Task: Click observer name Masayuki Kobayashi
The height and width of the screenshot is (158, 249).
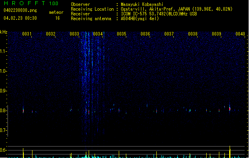Action: click(142, 4)
